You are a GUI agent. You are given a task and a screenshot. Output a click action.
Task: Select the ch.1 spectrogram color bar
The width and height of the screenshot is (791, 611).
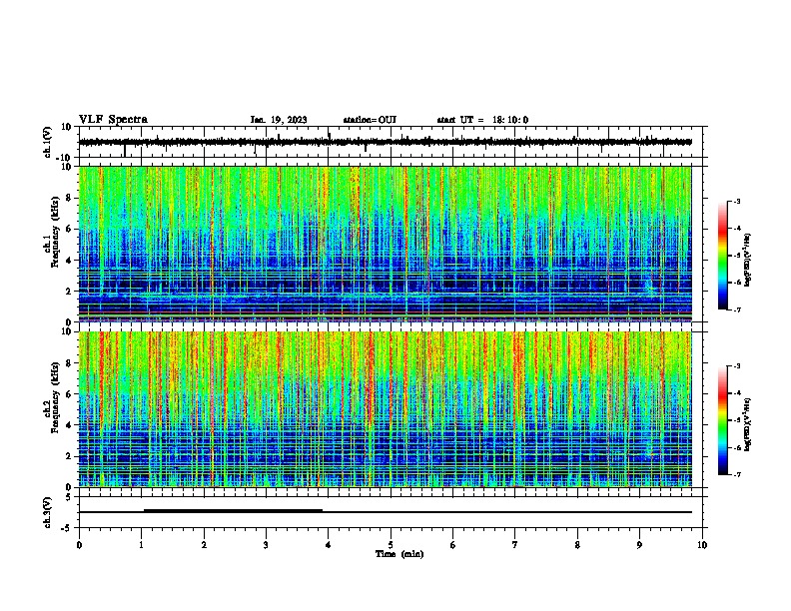[x=722, y=256]
